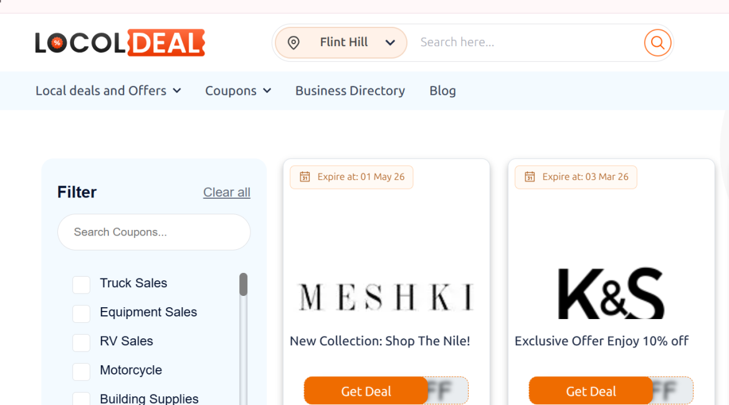
Task: Go to the Business Directory menu item
Action: pos(350,90)
